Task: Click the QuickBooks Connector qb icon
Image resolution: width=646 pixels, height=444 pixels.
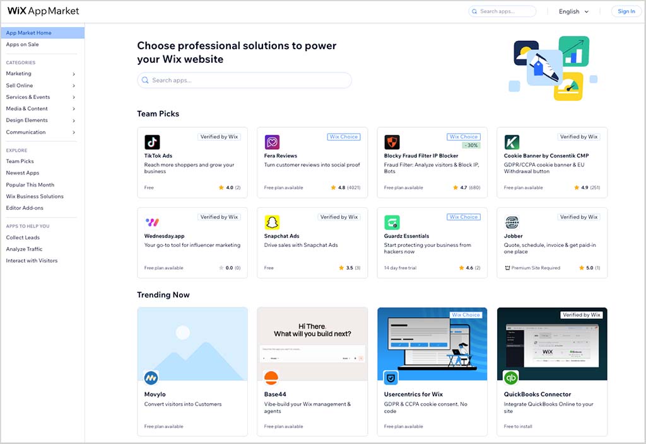Action: click(511, 377)
